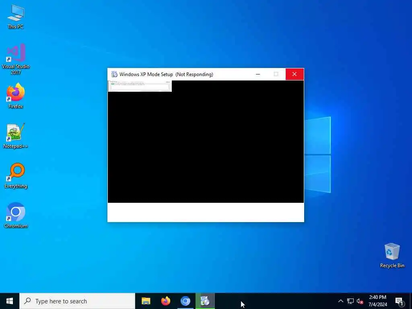Switch to Chromium in the taskbar

[185, 301]
